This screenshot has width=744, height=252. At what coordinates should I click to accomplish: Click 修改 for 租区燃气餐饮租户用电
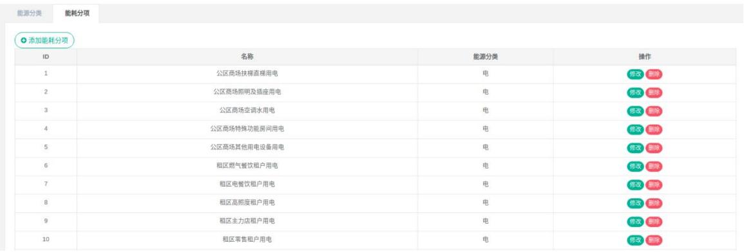(635, 166)
